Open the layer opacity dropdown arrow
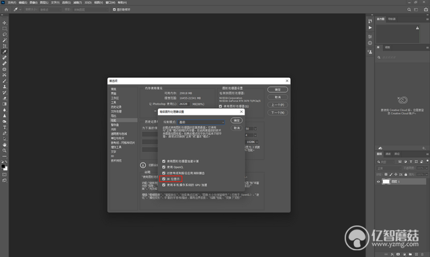The image size is (430, 257). coord(427,168)
